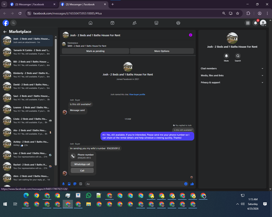Click the message input field
272x217 pixels.
134,184
